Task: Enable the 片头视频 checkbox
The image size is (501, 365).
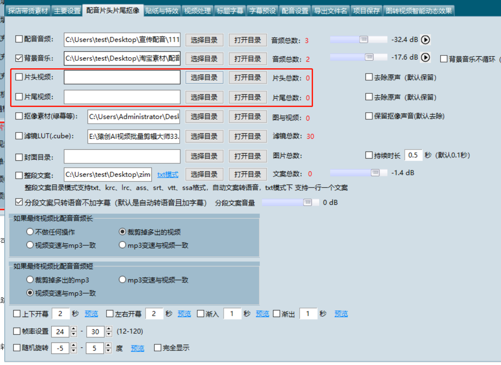Action: click(19, 77)
